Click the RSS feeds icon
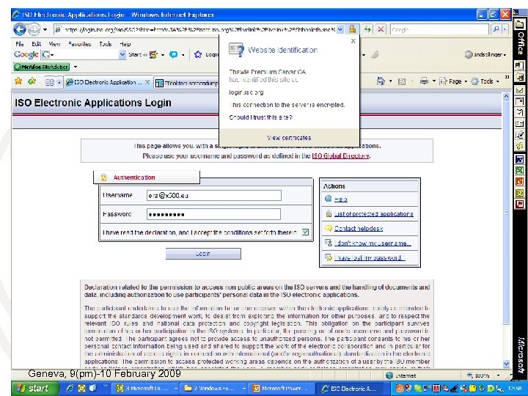 tap(402, 81)
